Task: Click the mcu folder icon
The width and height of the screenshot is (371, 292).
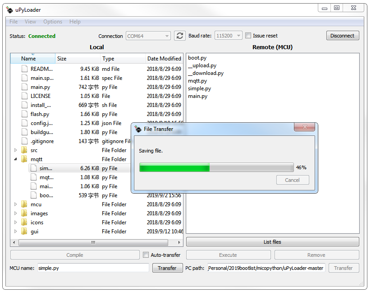Action: [x=24, y=204]
